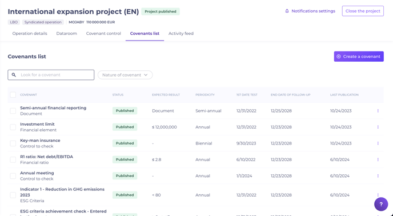Open R1 ratio: Net debt/EBITDA covenant

[47, 157]
